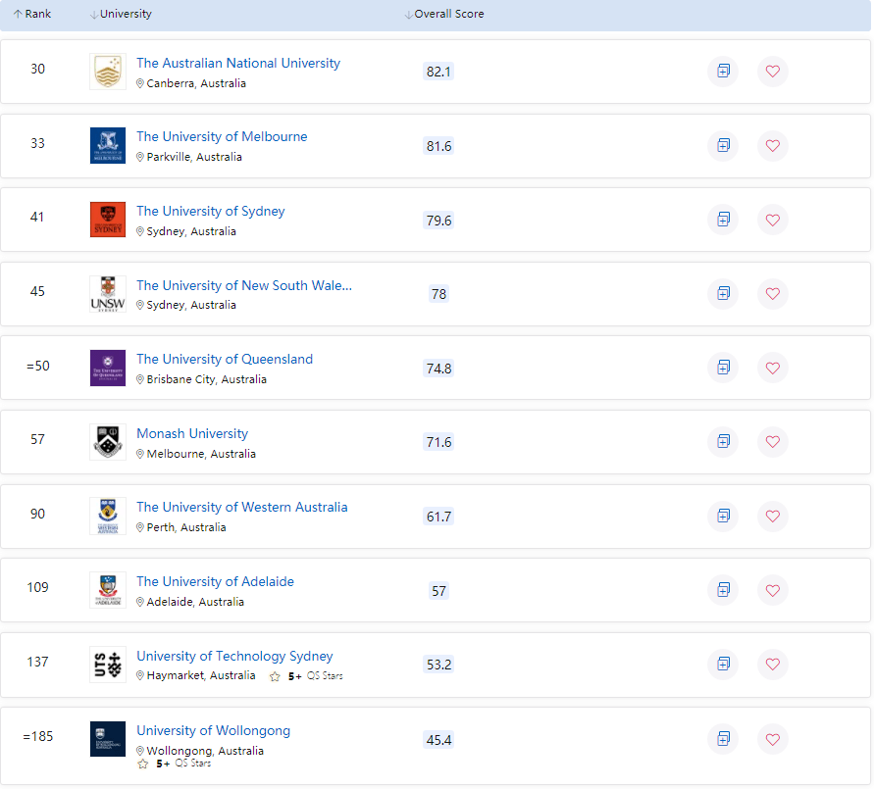The image size is (874, 789).
Task: Click QS Stars badge for UTS
Action: point(306,676)
